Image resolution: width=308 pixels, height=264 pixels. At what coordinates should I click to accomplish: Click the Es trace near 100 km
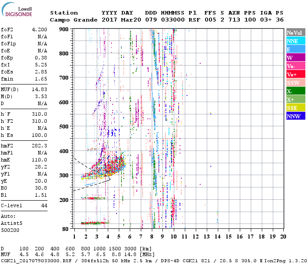point(95,223)
